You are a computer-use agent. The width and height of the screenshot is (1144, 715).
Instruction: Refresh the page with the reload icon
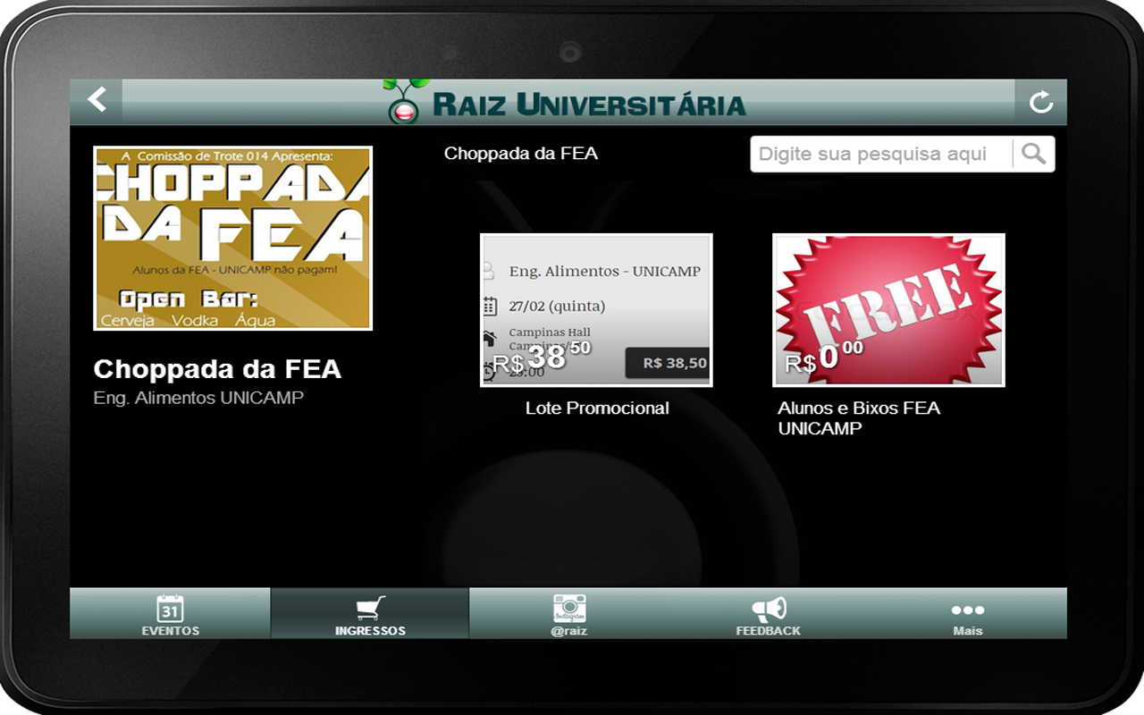point(1040,102)
